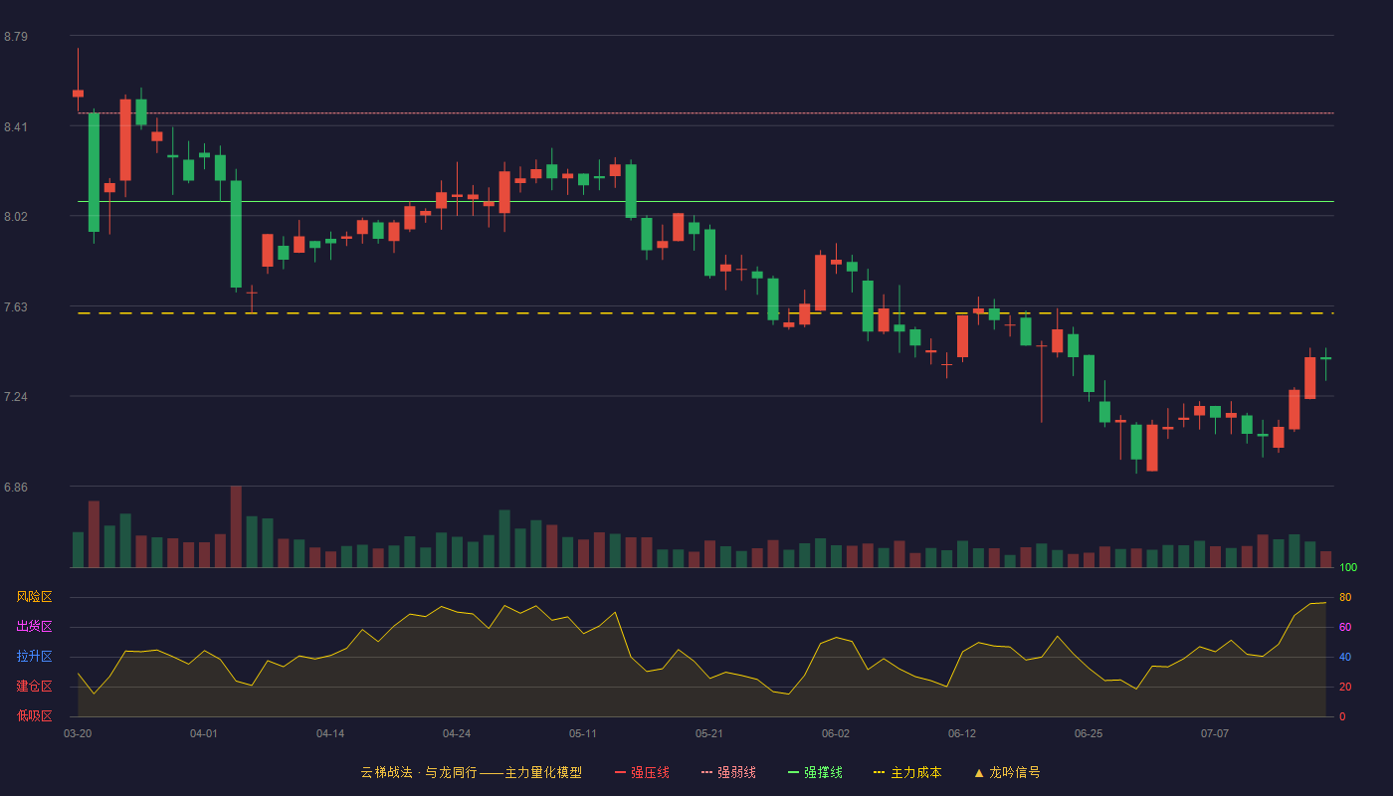Image resolution: width=1393 pixels, height=796 pixels.
Task: Click the green 强撑线 legend line marker
Action: point(794,772)
